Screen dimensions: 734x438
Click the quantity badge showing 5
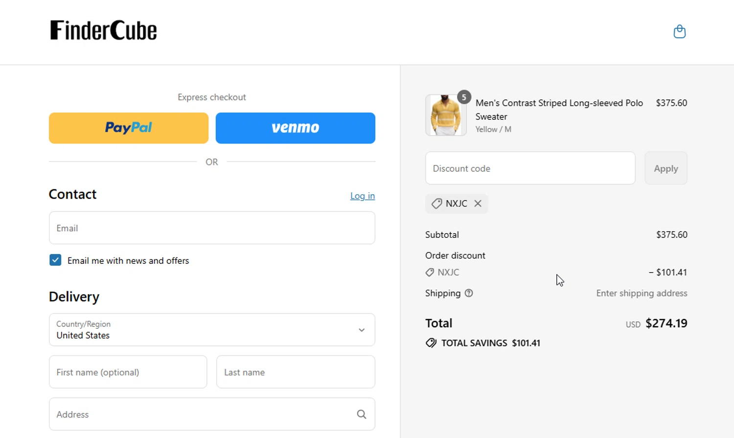464,97
